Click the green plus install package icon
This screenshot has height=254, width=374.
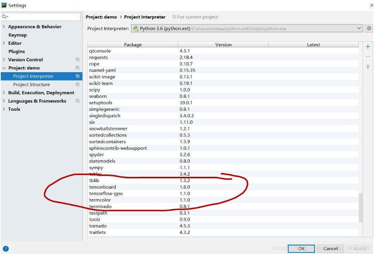click(x=368, y=47)
